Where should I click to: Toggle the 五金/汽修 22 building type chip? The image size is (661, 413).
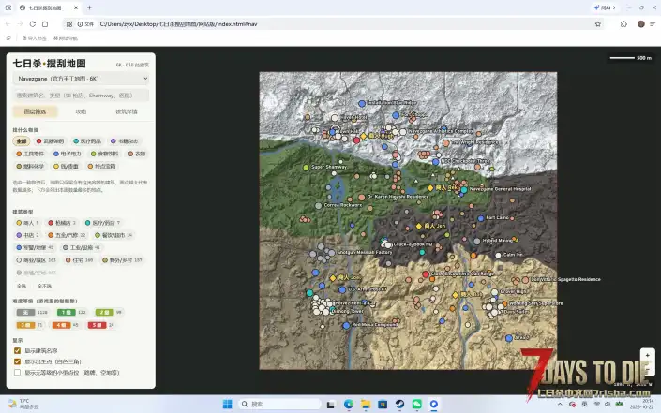67,235
